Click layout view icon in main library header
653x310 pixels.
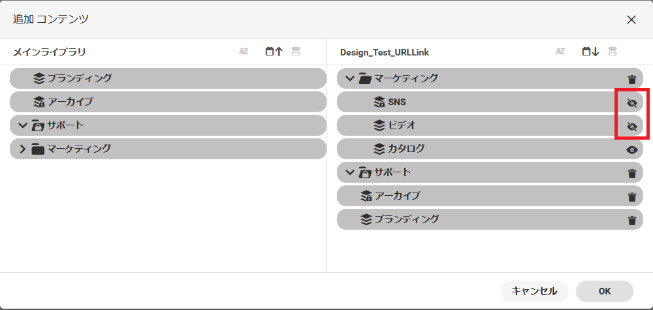coord(296,52)
